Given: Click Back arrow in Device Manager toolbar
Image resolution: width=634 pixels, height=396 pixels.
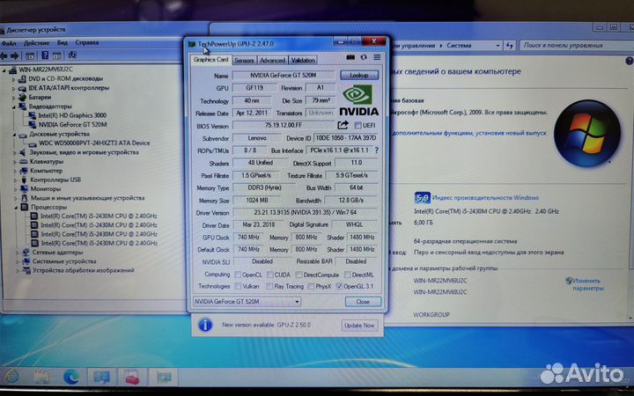Looking at the screenshot, I should point(4,55).
